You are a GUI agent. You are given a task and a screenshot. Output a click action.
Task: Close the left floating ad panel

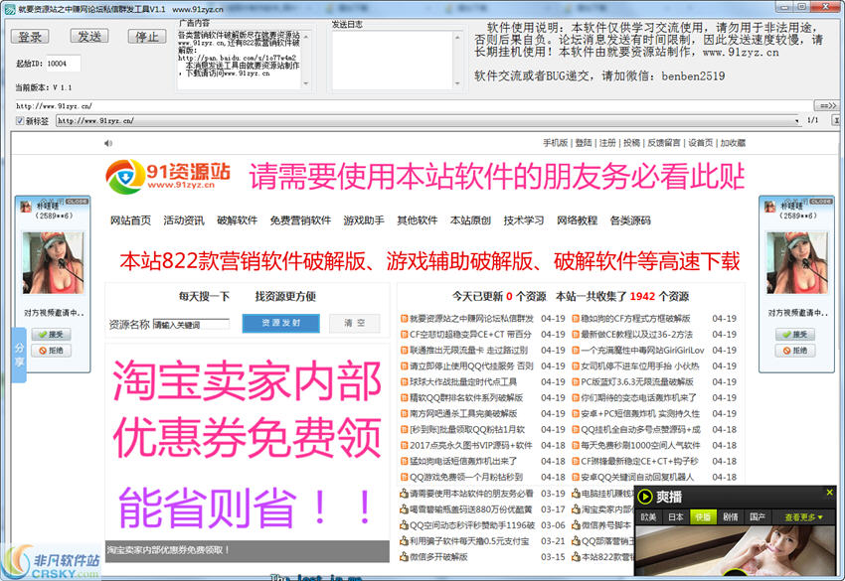pyautogui.click(x=78, y=202)
